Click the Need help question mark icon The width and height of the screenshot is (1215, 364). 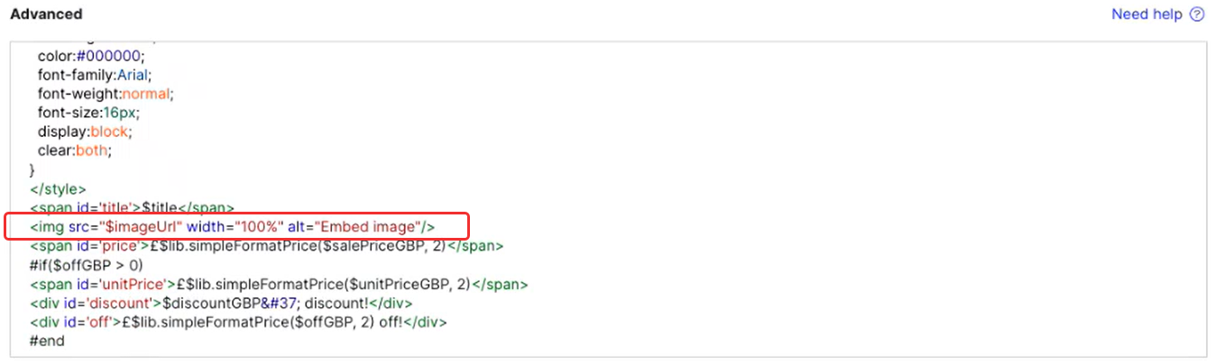click(1197, 14)
